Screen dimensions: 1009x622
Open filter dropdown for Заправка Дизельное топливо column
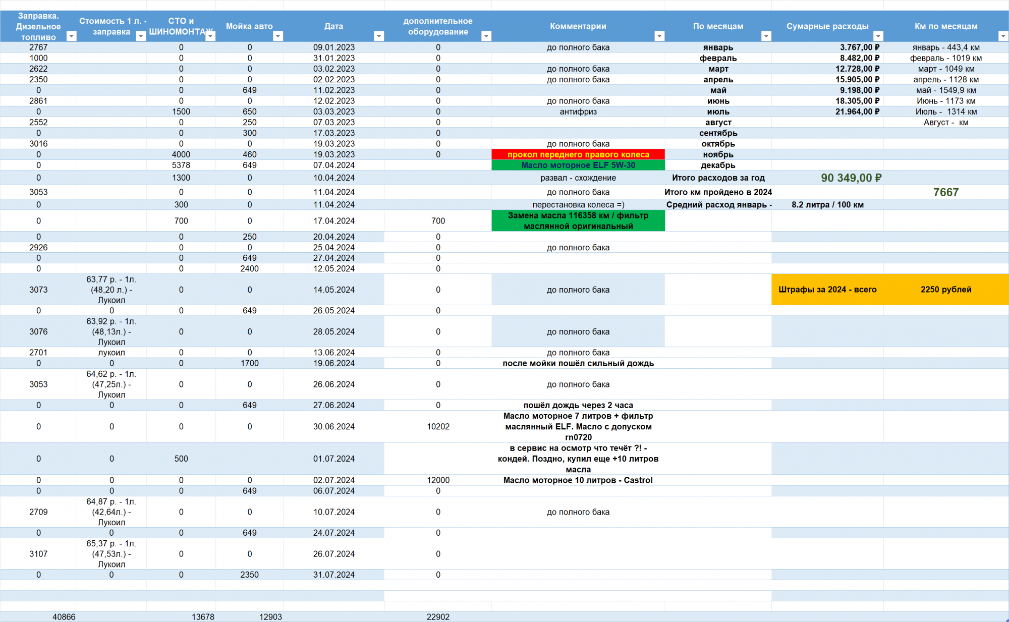[72, 36]
